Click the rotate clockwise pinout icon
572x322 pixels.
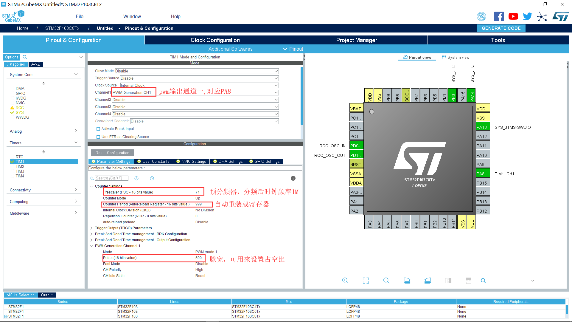(x=407, y=281)
